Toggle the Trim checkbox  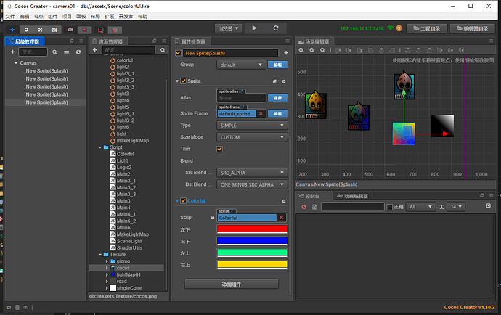(219, 149)
